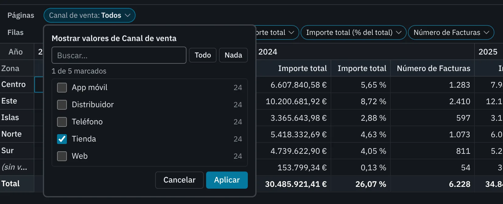Screen dimensions: 503x204
Task: Click the cell 0,13 %
Action: click(x=361, y=168)
